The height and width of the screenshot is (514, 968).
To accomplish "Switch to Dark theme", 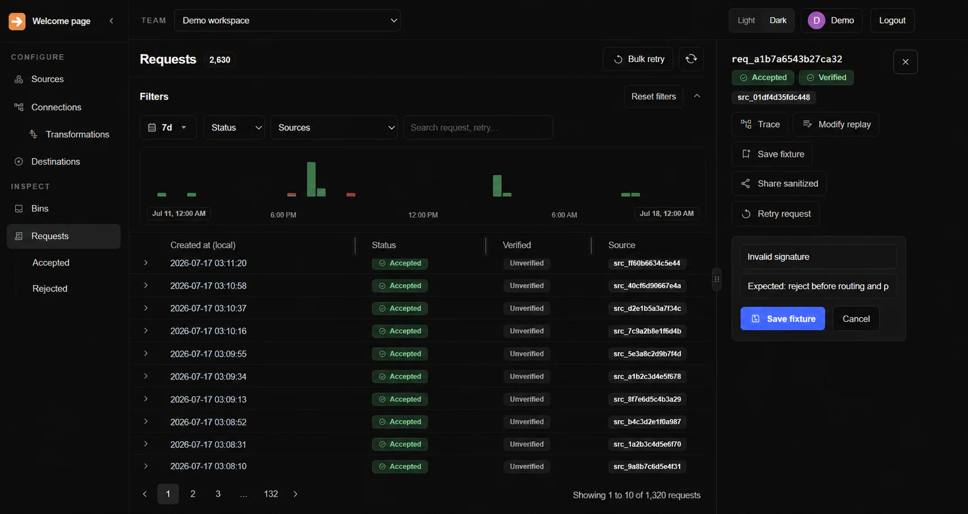I will point(778,20).
